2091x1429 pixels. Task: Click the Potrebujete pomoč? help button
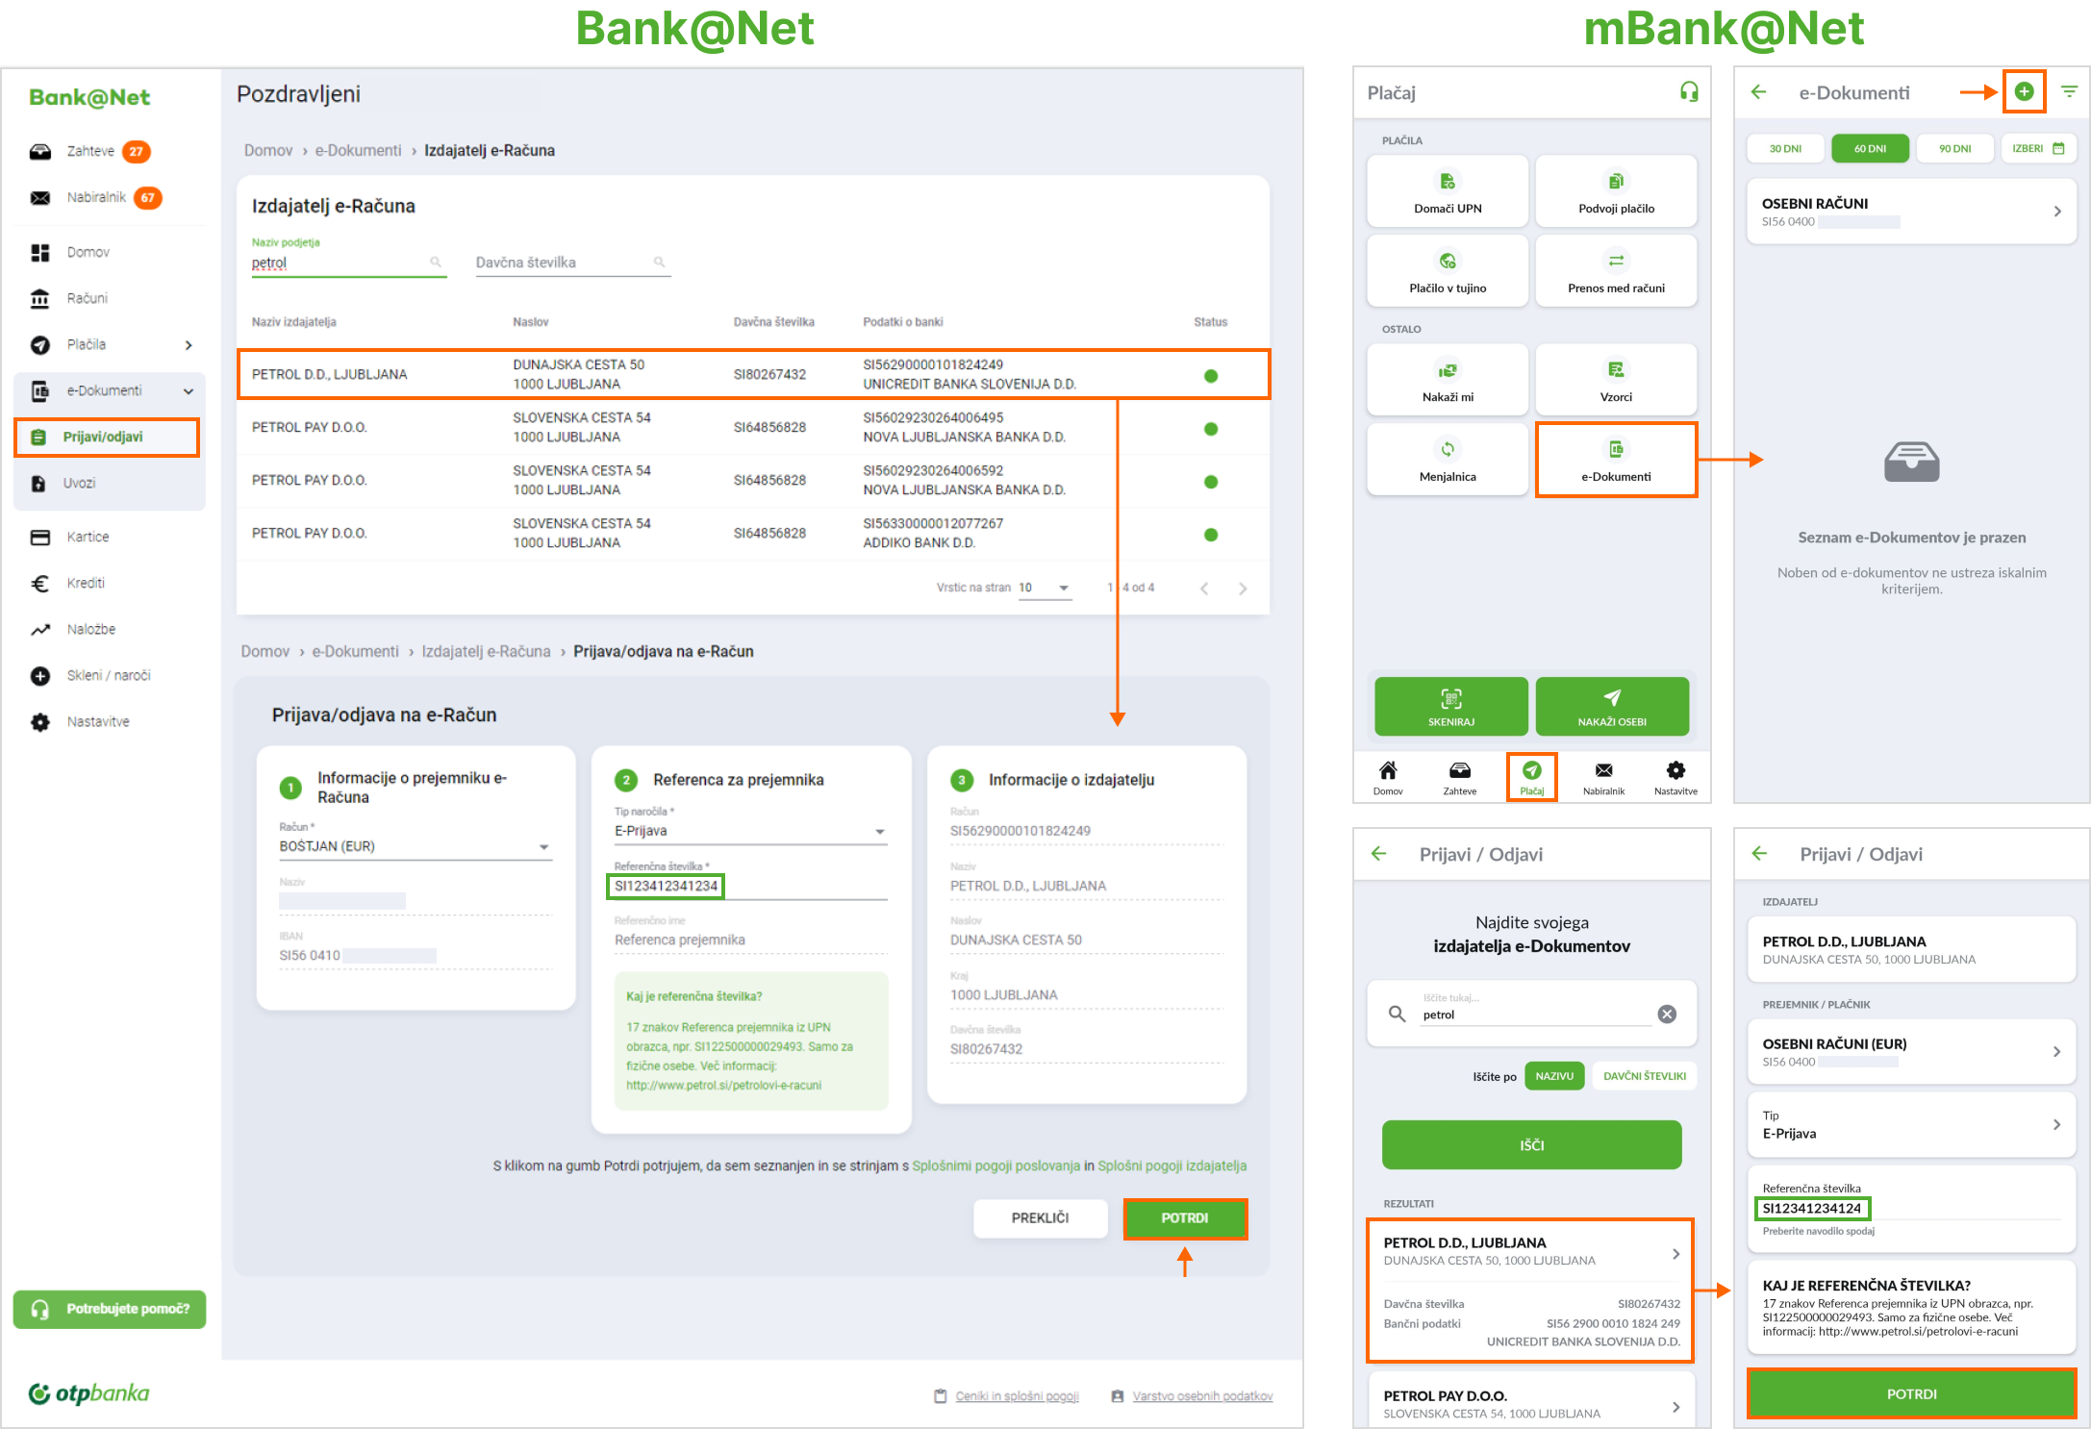[110, 1309]
